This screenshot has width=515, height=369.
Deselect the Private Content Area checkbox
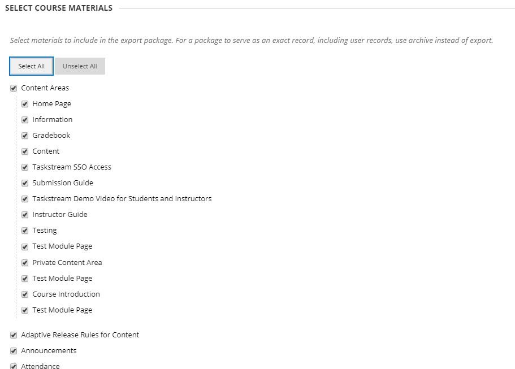click(x=25, y=263)
